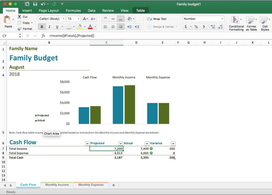Click the save disk icon in title bar

click(35, 4)
